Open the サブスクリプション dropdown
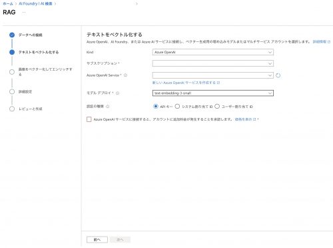333x248 pixels. pyautogui.click(x=213, y=63)
